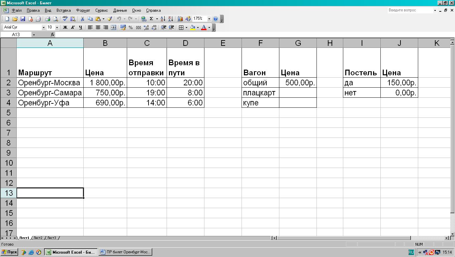Sort descending from the toolbar
455x257 pixels.
click(171, 19)
